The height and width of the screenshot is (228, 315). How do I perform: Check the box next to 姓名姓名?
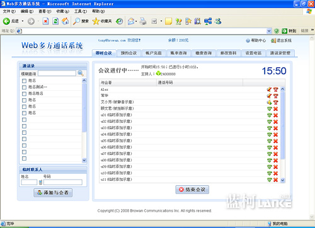coord(24,94)
